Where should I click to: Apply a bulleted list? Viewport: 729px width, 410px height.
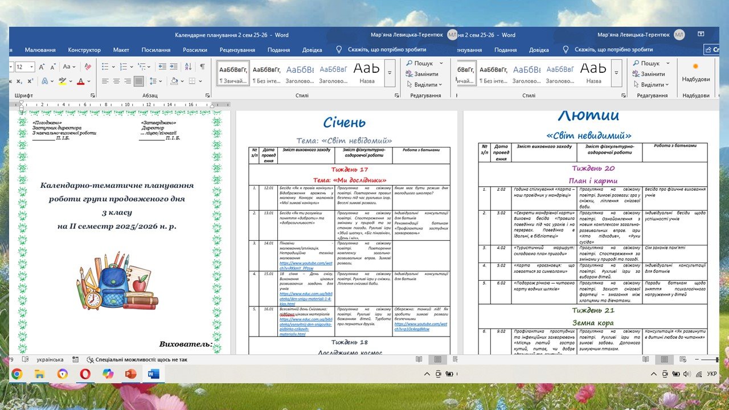click(104, 67)
